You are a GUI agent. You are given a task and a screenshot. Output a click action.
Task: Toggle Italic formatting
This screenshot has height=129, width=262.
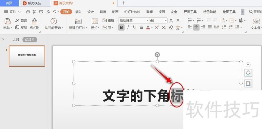(128, 27)
